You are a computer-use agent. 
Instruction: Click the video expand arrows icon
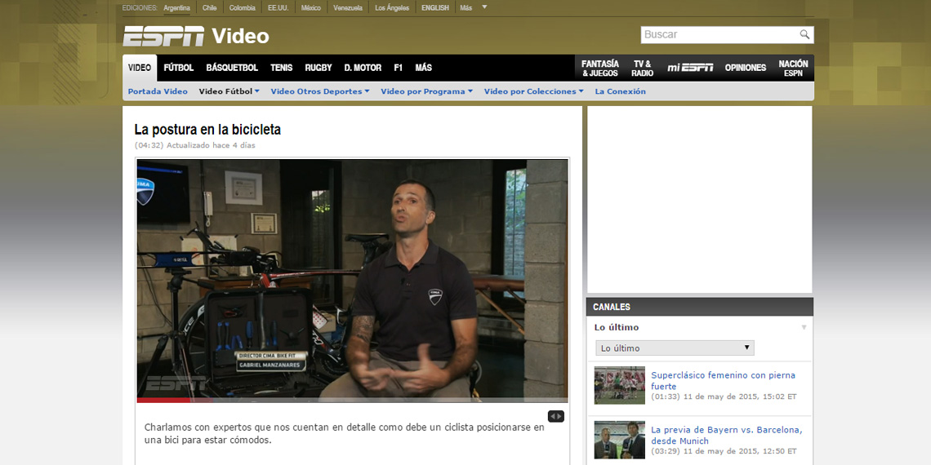(x=555, y=416)
